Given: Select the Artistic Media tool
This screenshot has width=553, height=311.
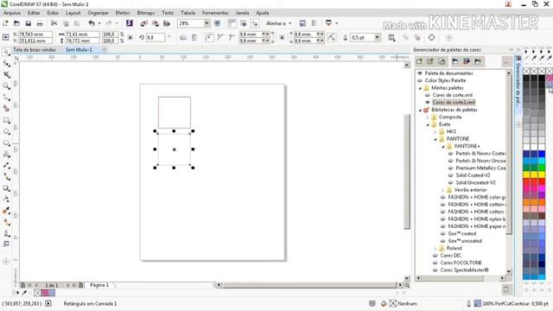Looking at the screenshot, I should click(x=6, y=109).
